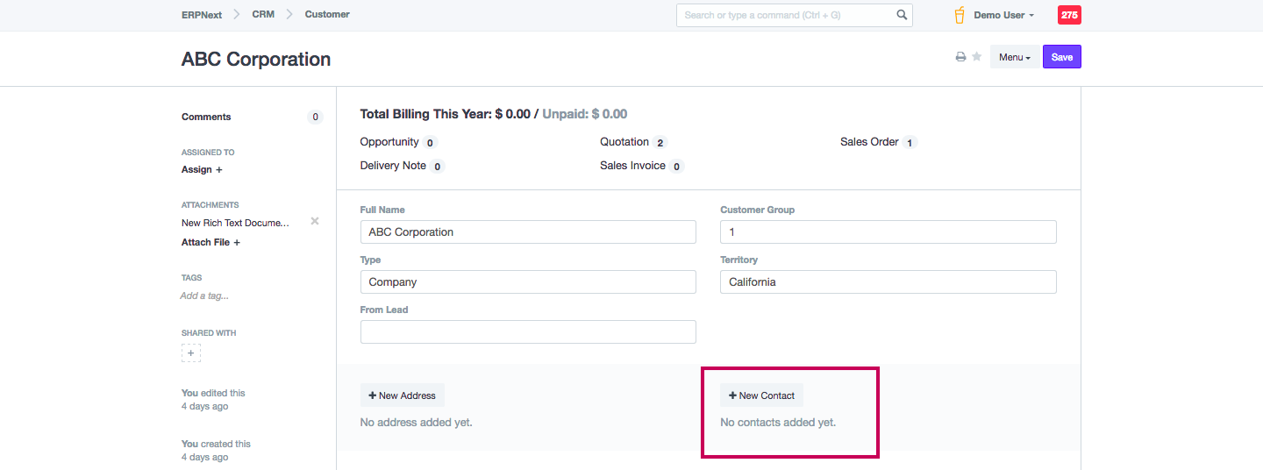Click the Add a tag field

204,296
